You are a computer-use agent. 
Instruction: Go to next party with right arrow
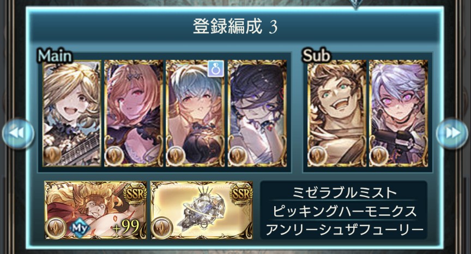(452, 133)
